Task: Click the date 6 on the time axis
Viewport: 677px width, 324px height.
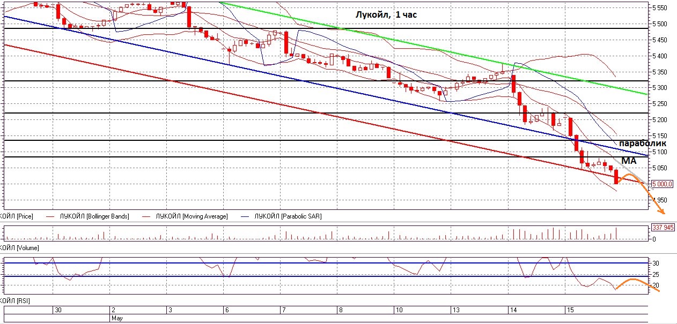Action: pyautogui.click(x=226, y=310)
